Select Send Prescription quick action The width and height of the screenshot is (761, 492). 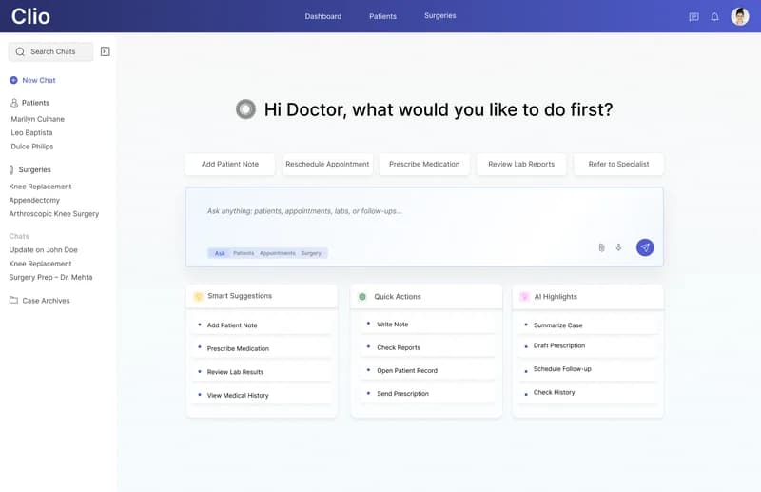point(427,393)
